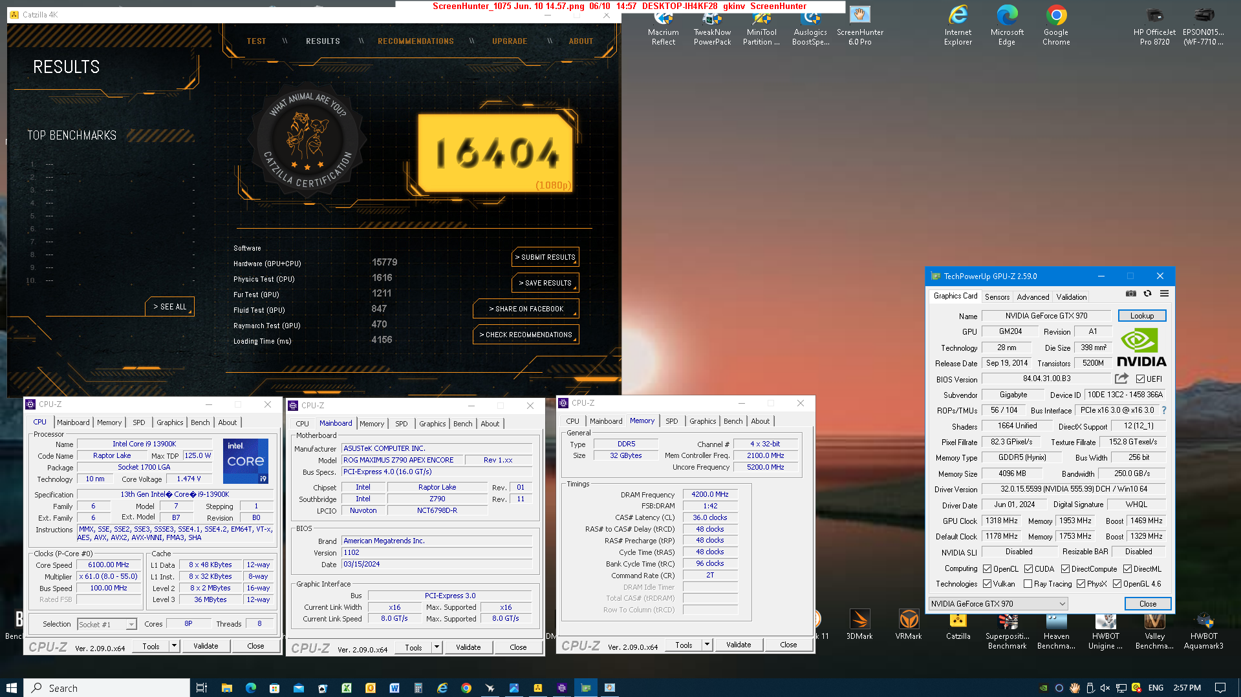Click SAVE RESULTS in Catzilla
Image resolution: width=1241 pixels, height=697 pixels.
click(545, 283)
